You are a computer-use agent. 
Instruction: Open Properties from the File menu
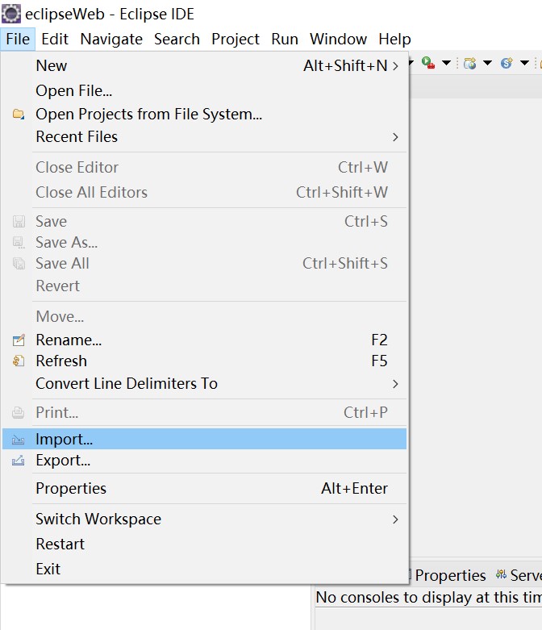[x=205, y=489]
